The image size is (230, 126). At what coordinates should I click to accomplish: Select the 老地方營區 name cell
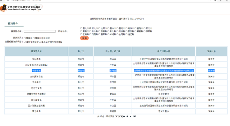[x=36, y=88]
